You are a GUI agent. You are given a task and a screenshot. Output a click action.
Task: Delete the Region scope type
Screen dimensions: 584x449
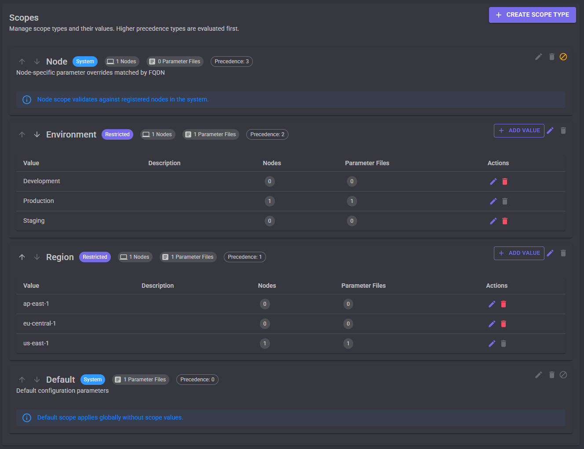[x=563, y=253]
